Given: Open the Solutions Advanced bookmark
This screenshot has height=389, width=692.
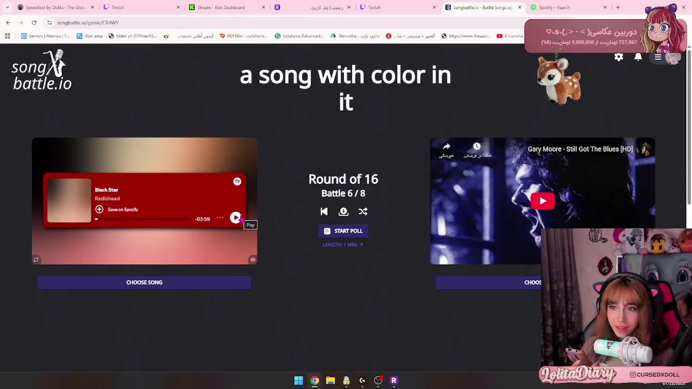Looking at the screenshot, I should click(x=299, y=36).
